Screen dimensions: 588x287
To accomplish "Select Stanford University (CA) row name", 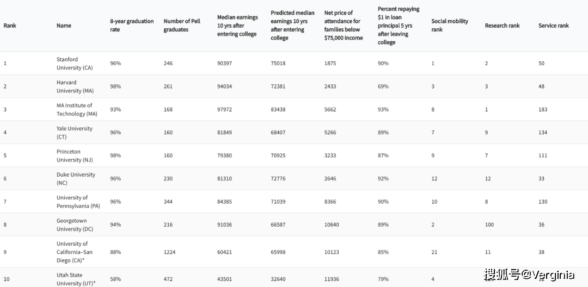I will pyautogui.click(x=75, y=64).
